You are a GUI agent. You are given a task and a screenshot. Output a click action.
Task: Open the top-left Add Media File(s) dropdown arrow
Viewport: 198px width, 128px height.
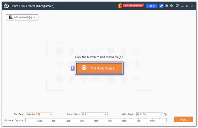pyautogui.click(x=35, y=17)
